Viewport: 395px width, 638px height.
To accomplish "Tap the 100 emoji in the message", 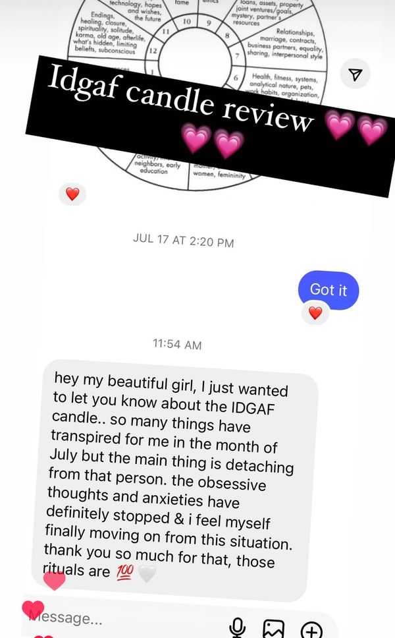I will click(x=125, y=571).
